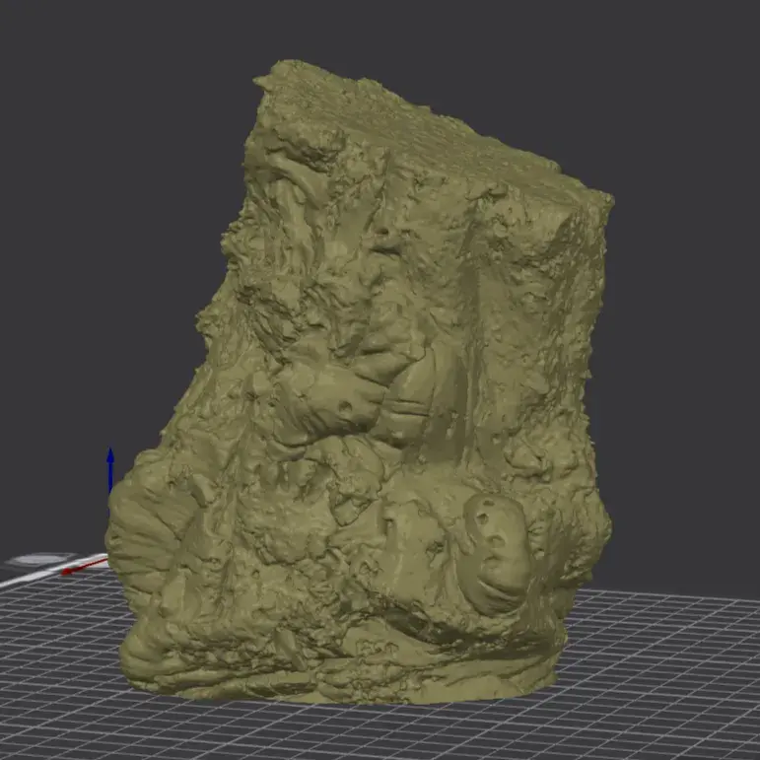Click the tip of the blue arrow
This screenshot has width=760, height=760.
click(x=110, y=449)
